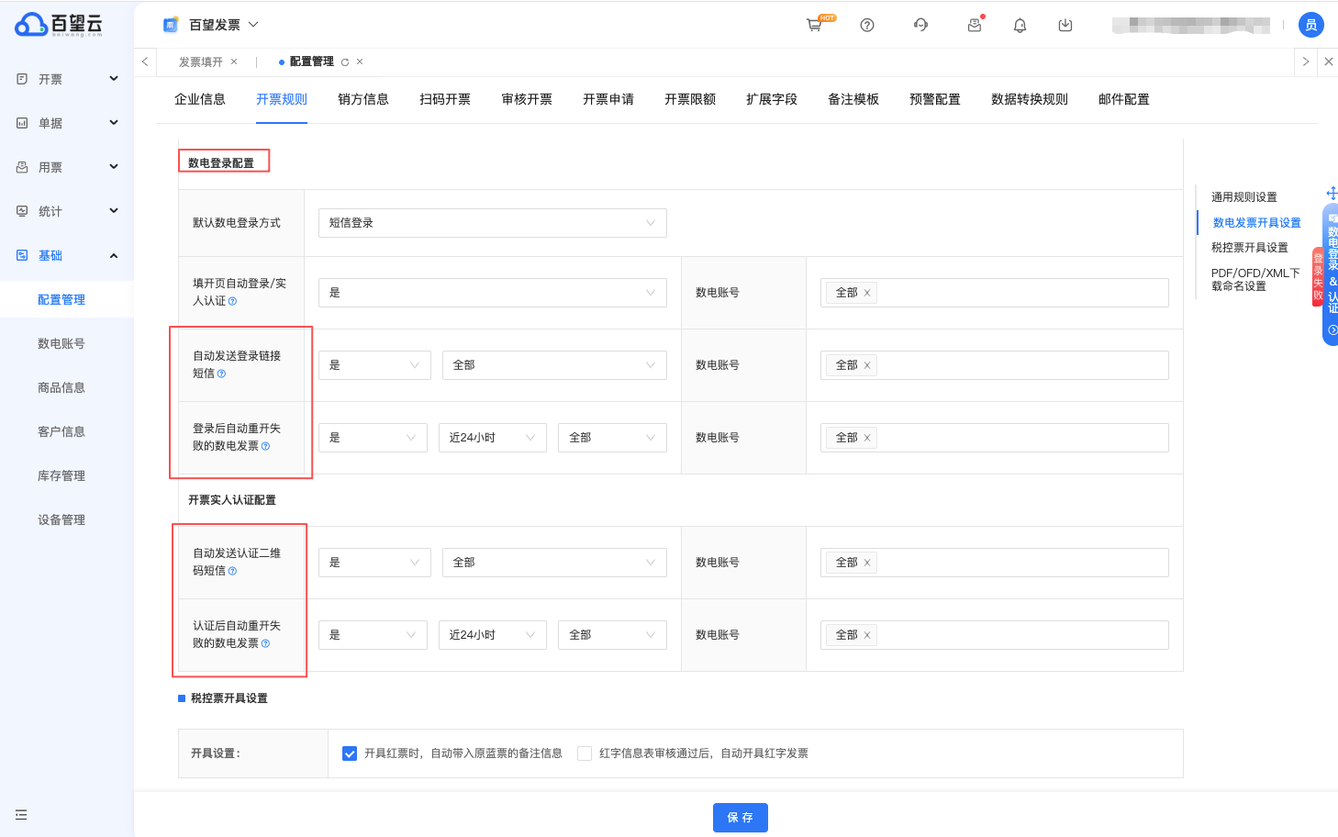Click the 保存 button
The height and width of the screenshot is (837, 1338).
pyautogui.click(x=740, y=817)
